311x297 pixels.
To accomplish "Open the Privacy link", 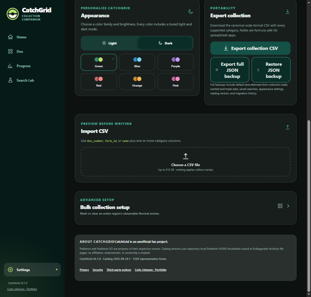I will pos(84,270).
